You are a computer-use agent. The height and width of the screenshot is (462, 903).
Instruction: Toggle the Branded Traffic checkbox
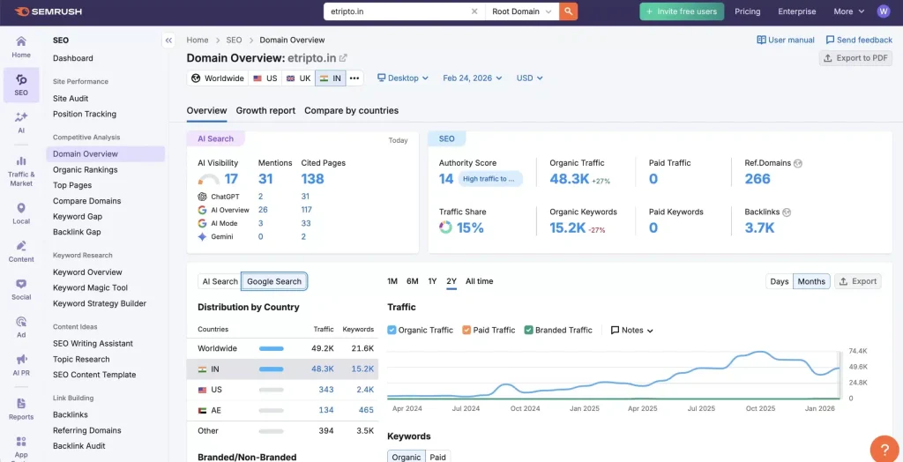[x=529, y=330]
